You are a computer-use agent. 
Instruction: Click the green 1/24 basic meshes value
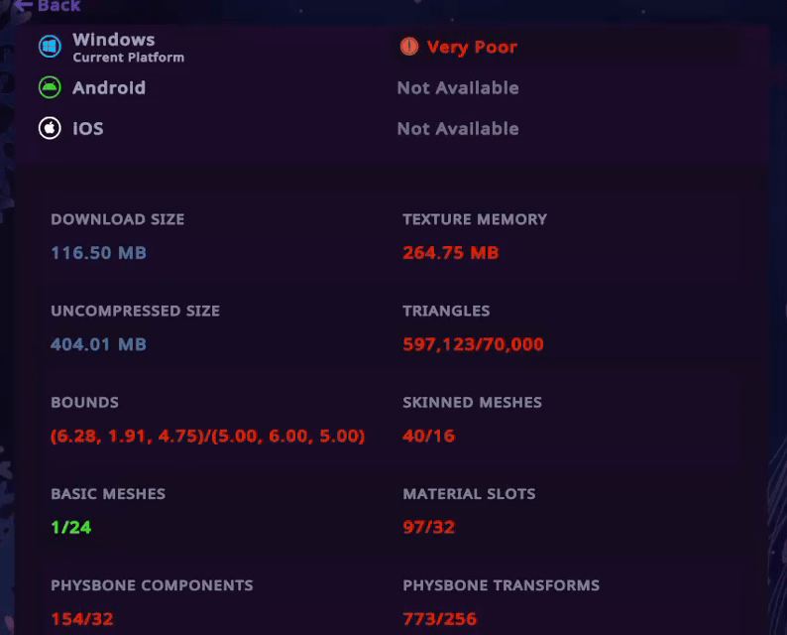(70, 527)
